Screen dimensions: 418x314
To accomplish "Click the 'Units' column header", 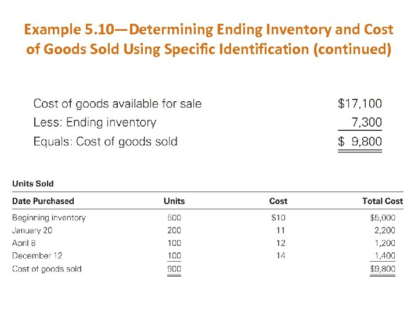I will pos(174,201).
